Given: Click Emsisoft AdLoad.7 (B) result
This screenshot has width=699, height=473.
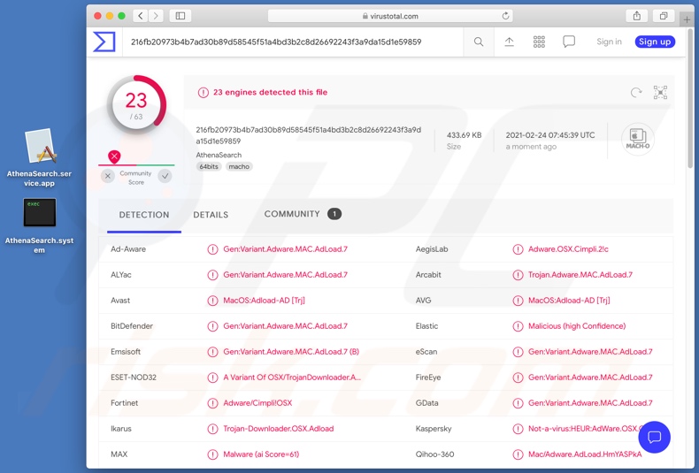Looking at the screenshot, I should coord(290,352).
